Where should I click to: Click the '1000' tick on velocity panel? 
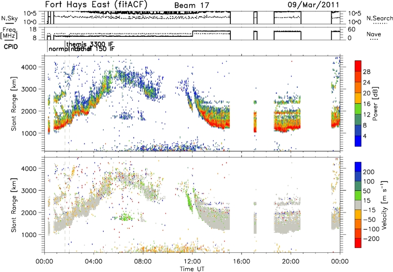(x=29, y=235)
